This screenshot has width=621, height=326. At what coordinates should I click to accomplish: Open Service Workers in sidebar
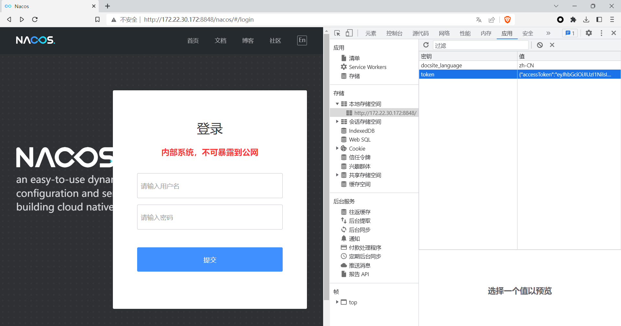coord(367,67)
